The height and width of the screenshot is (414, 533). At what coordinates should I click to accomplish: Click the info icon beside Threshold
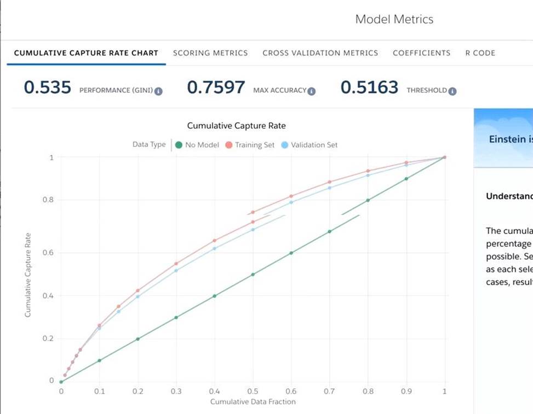point(452,92)
